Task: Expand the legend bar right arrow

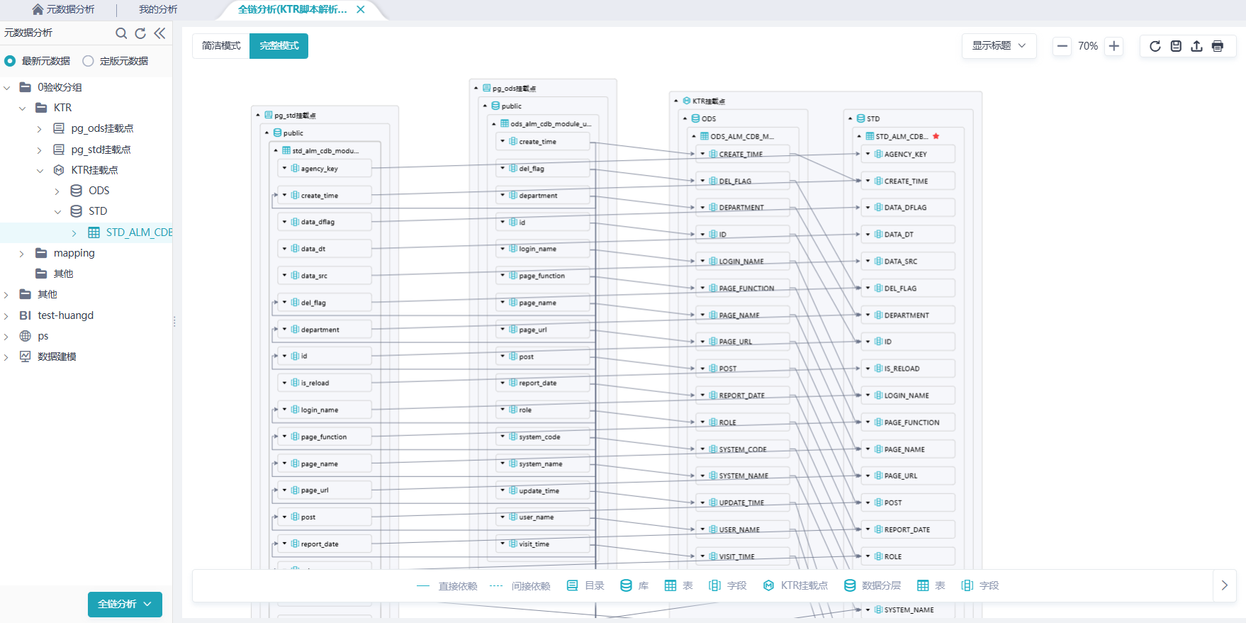Action: coord(1224,585)
